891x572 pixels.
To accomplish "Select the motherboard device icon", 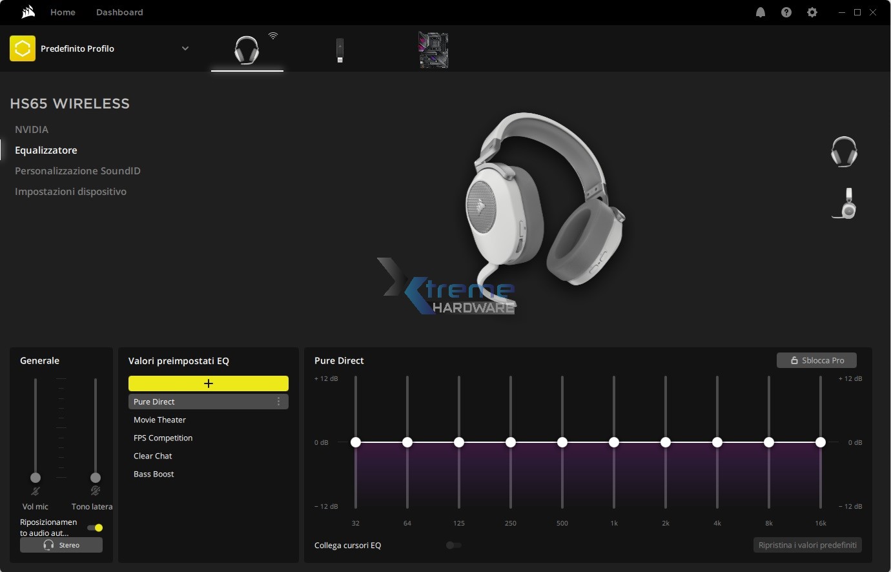I will pyautogui.click(x=433, y=50).
